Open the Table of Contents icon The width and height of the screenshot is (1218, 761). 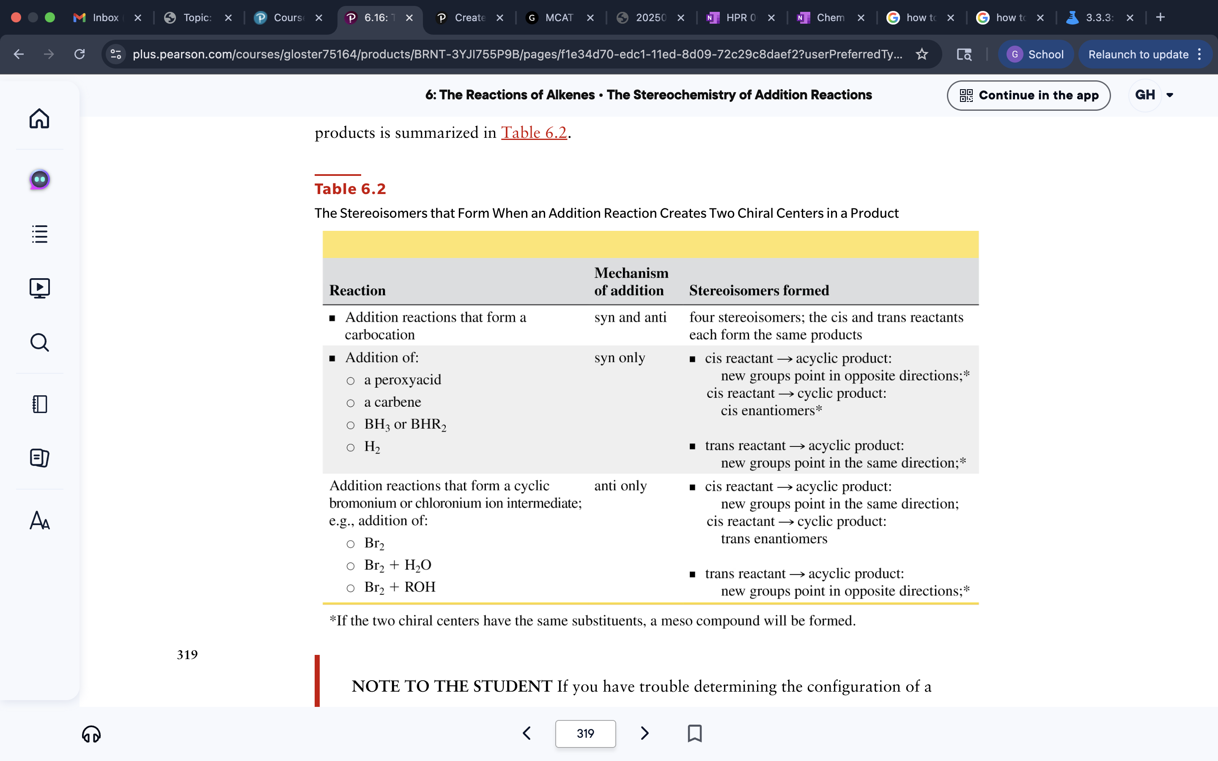[x=39, y=234]
